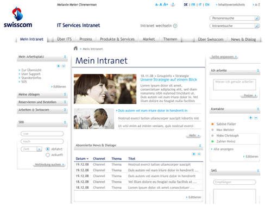Viewport: 265px width, 206px height.
Task: Add contact with plus icon in Kontakte
Action: (x=250, y=118)
